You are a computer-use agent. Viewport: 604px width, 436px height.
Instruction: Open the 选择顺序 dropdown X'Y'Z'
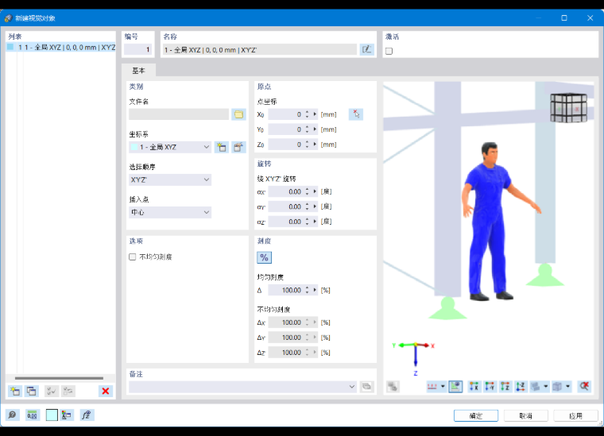[x=170, y=179]
